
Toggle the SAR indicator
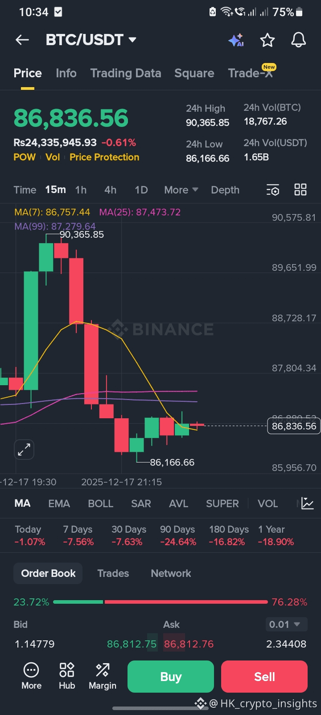tap(141, 504)
